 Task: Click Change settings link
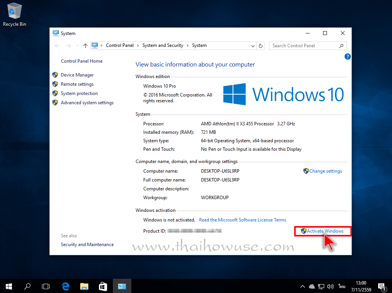(325, 171)
